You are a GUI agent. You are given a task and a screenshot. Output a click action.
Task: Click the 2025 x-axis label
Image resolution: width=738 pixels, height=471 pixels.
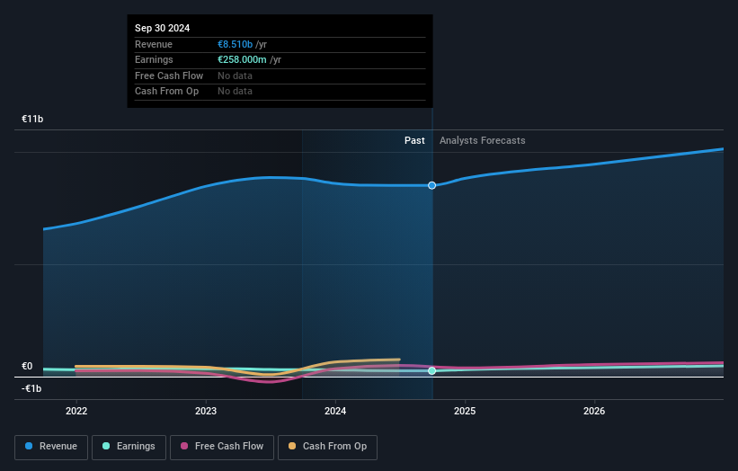click(x=465, y=412)
